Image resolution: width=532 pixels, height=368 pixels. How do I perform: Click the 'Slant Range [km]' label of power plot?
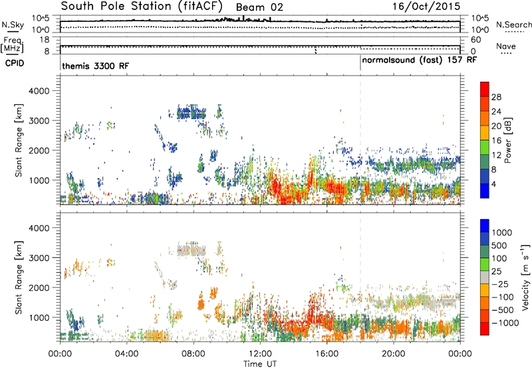19,140
